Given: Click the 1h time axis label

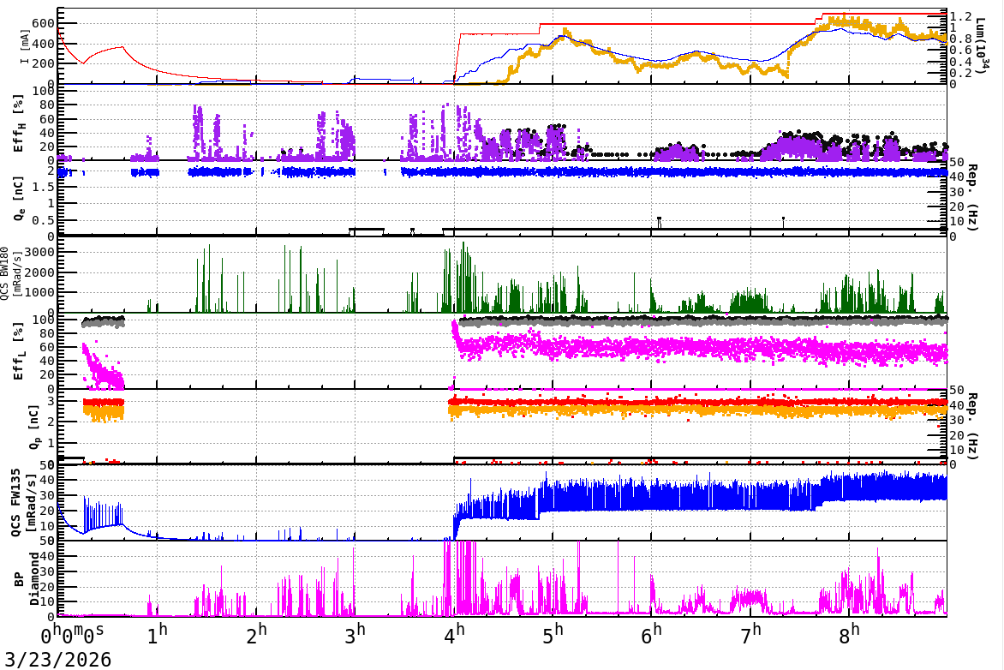Looking at the screenshot, I should point(157,637).
